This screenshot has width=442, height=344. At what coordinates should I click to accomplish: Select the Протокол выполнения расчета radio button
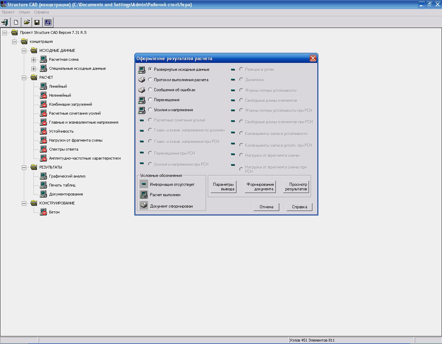pos(150,79)
